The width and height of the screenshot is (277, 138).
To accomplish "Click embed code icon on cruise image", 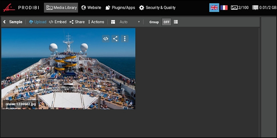I will 106,39.
